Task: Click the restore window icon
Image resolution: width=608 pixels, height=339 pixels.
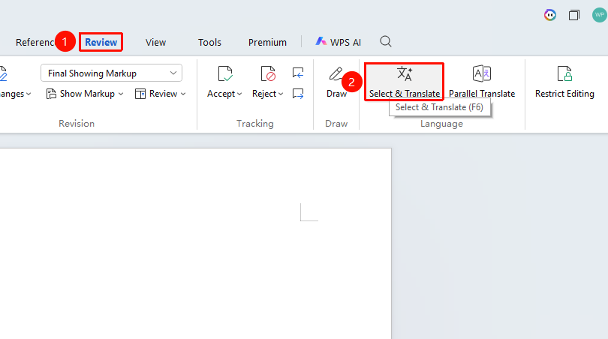Action: (x=574, y=15)
